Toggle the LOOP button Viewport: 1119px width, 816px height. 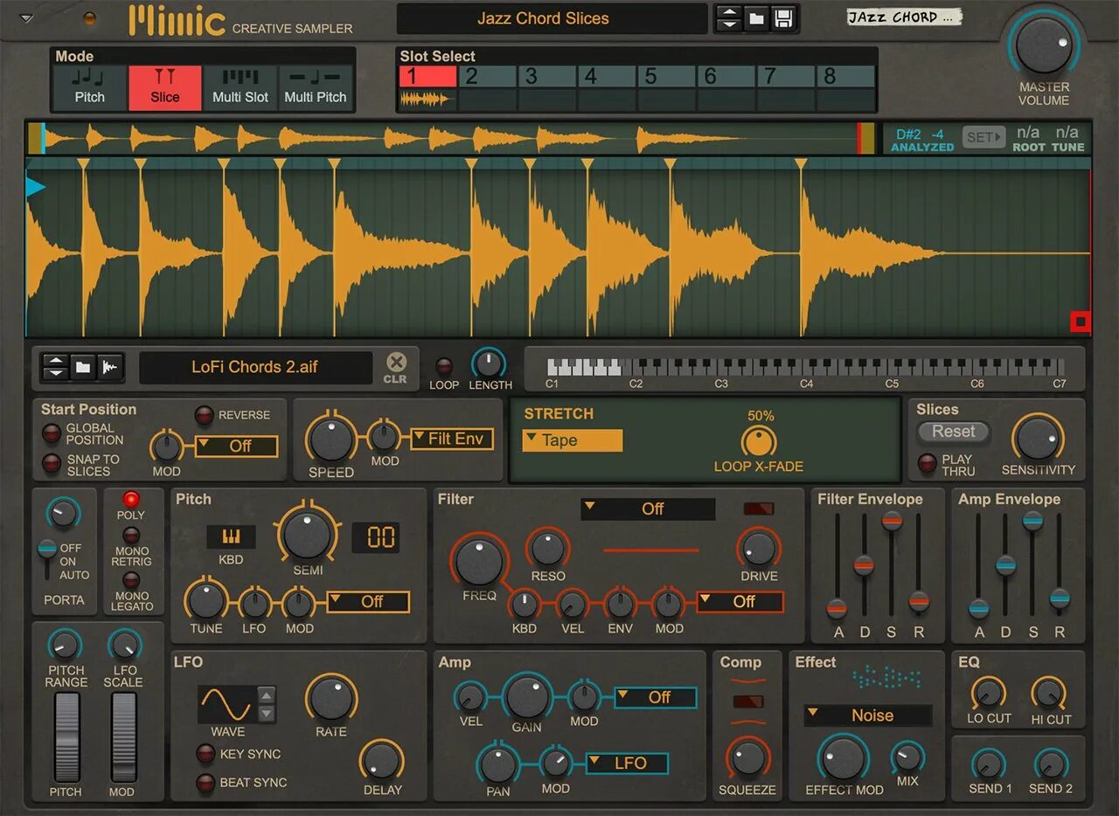444,366
